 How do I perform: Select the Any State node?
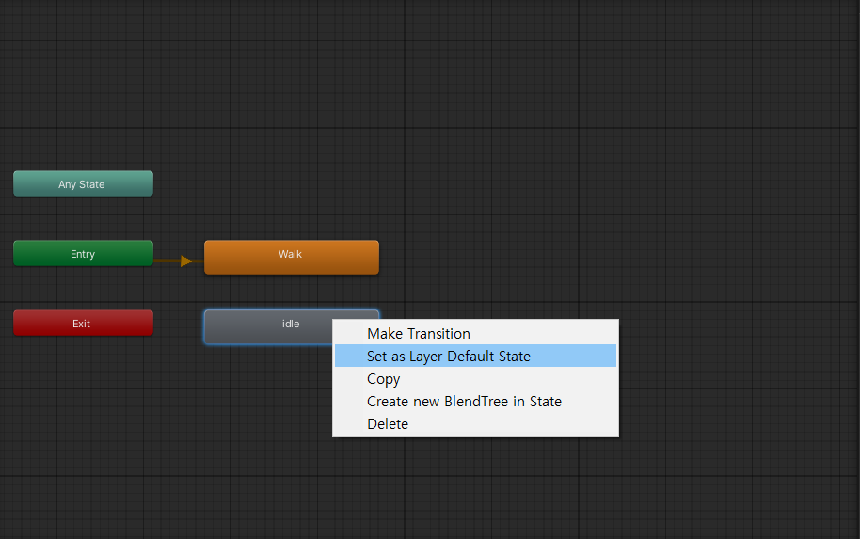pyautogui.click(x=84, y=183)
